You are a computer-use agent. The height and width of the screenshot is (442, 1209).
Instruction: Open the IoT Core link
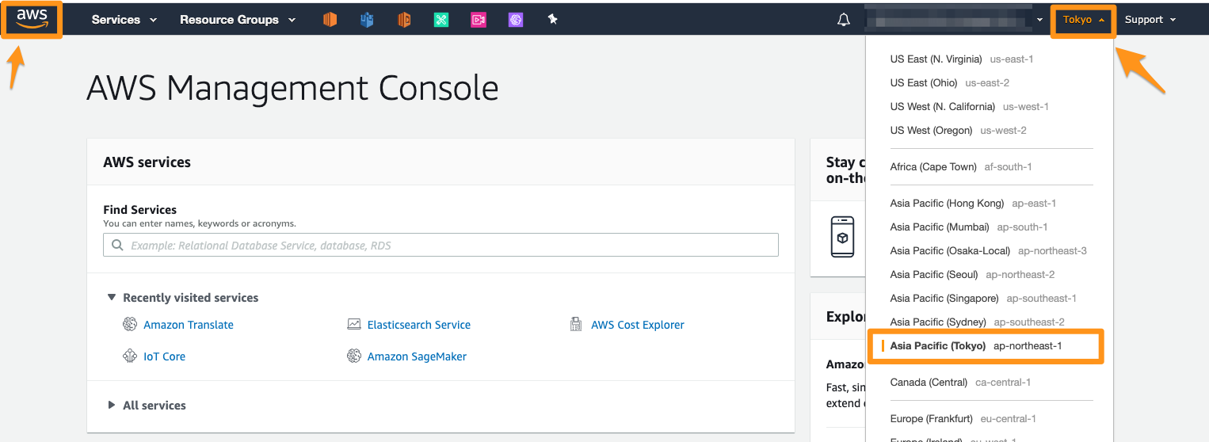pyautogui.click(x=164, y=356)
